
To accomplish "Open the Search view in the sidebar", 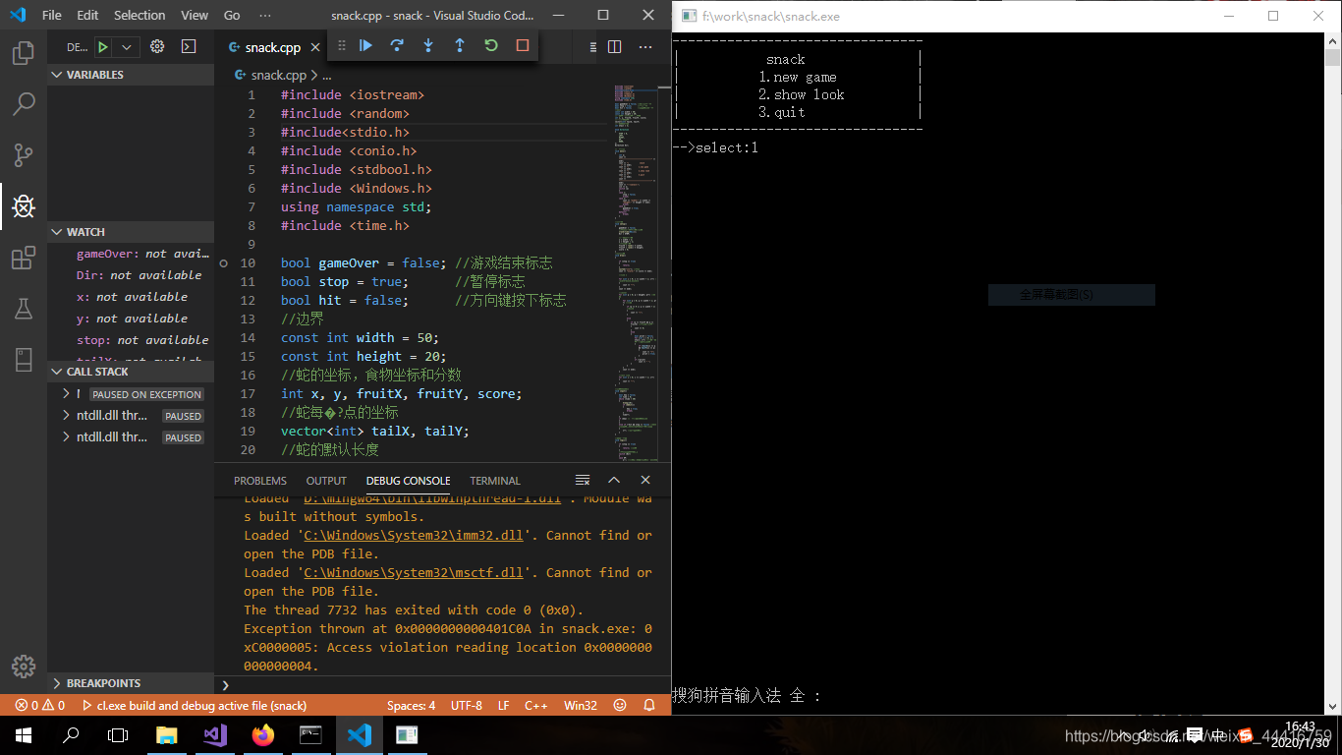I will (x=24, y=104).
